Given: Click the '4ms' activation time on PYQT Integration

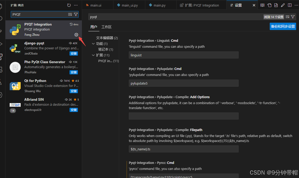Looking at the screenshot, I should (74, 24).
